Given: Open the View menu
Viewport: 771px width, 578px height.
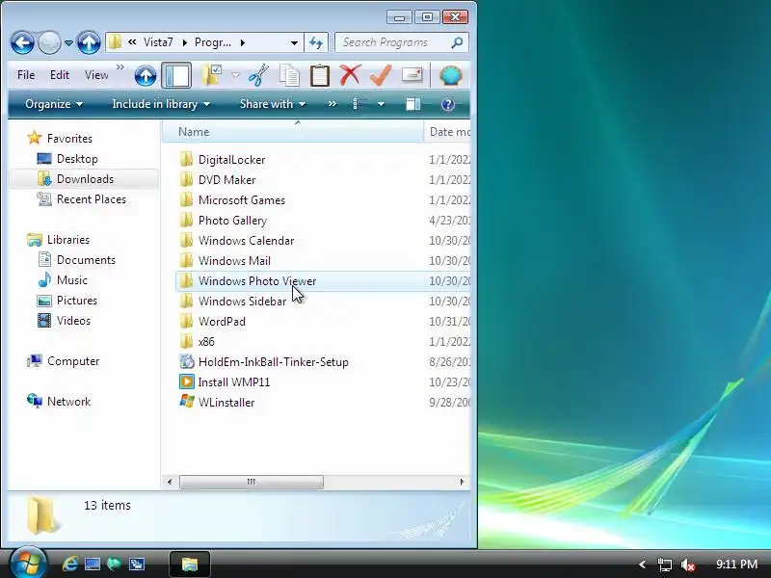Looking at the screenshot, I should [96, 75].
